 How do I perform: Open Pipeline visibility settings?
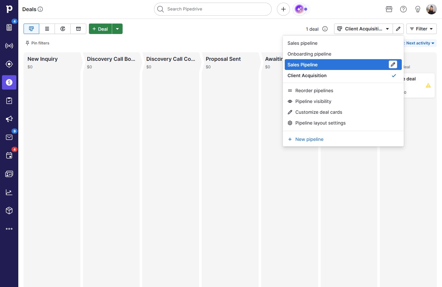point(343,101)
